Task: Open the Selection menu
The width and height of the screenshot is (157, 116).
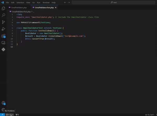Action: point(20,3)
